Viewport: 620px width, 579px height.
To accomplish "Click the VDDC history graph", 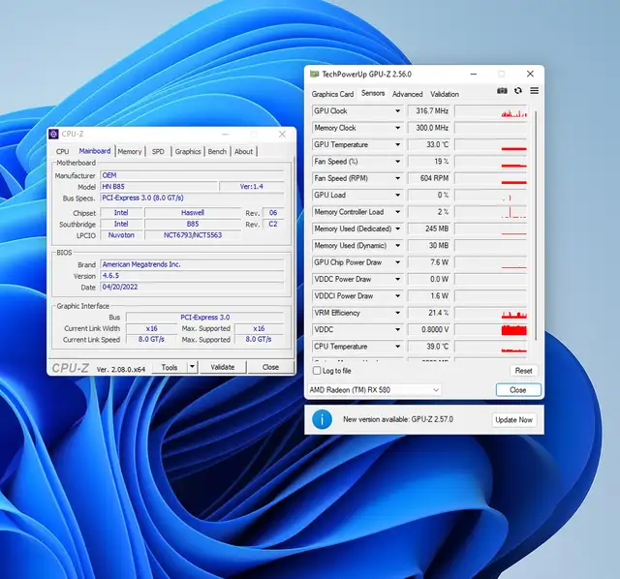I will click(491, 329).
